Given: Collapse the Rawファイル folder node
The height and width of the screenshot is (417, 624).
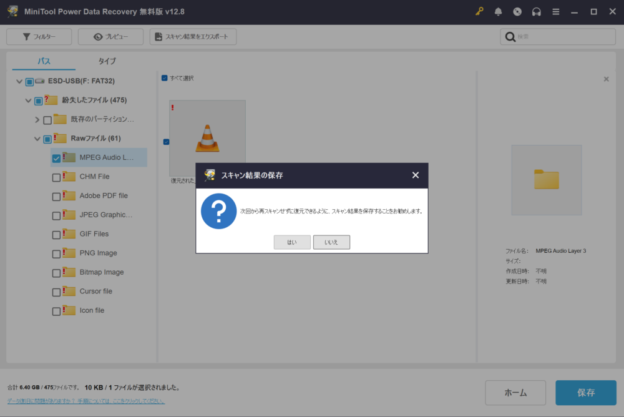Looking at the screenshot, I should [x=37, y=139].
